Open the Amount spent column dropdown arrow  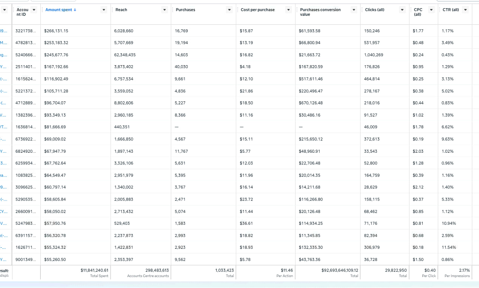[104, 10]
